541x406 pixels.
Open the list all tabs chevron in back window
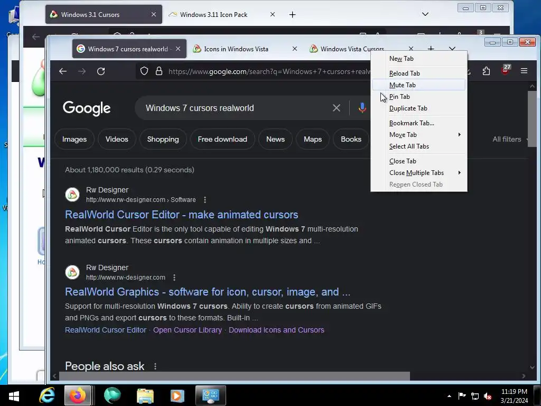tap(425, 14)
